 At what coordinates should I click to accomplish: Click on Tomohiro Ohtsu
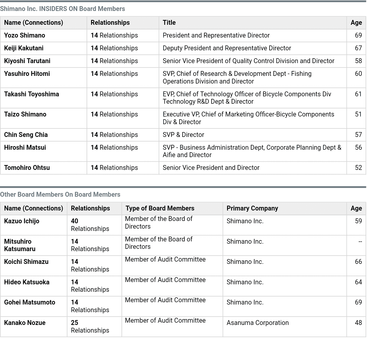coord(27,168)
